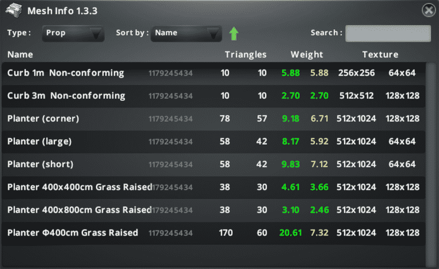
Task: Select the Planter (short) entry
Action: (x=40, y=164)
